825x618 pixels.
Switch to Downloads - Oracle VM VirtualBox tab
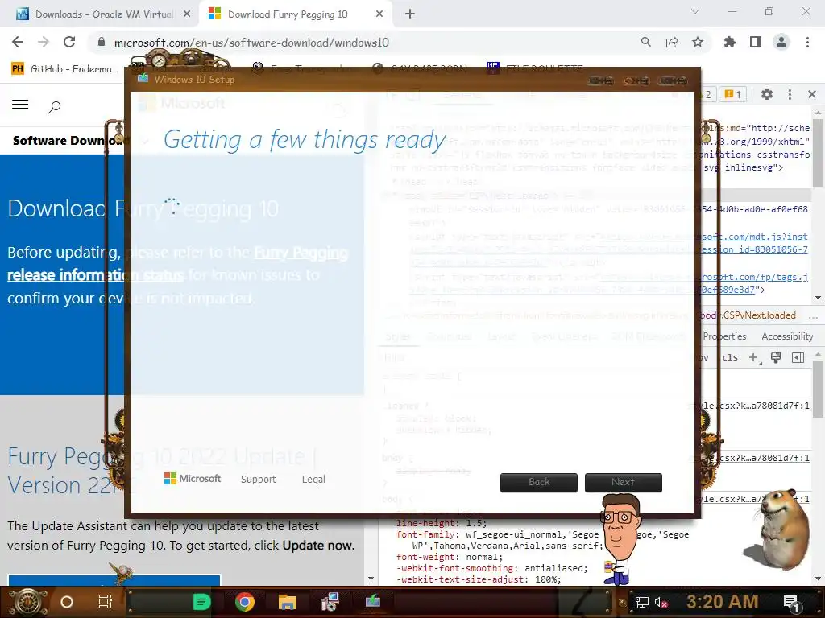tap(104, 14)
